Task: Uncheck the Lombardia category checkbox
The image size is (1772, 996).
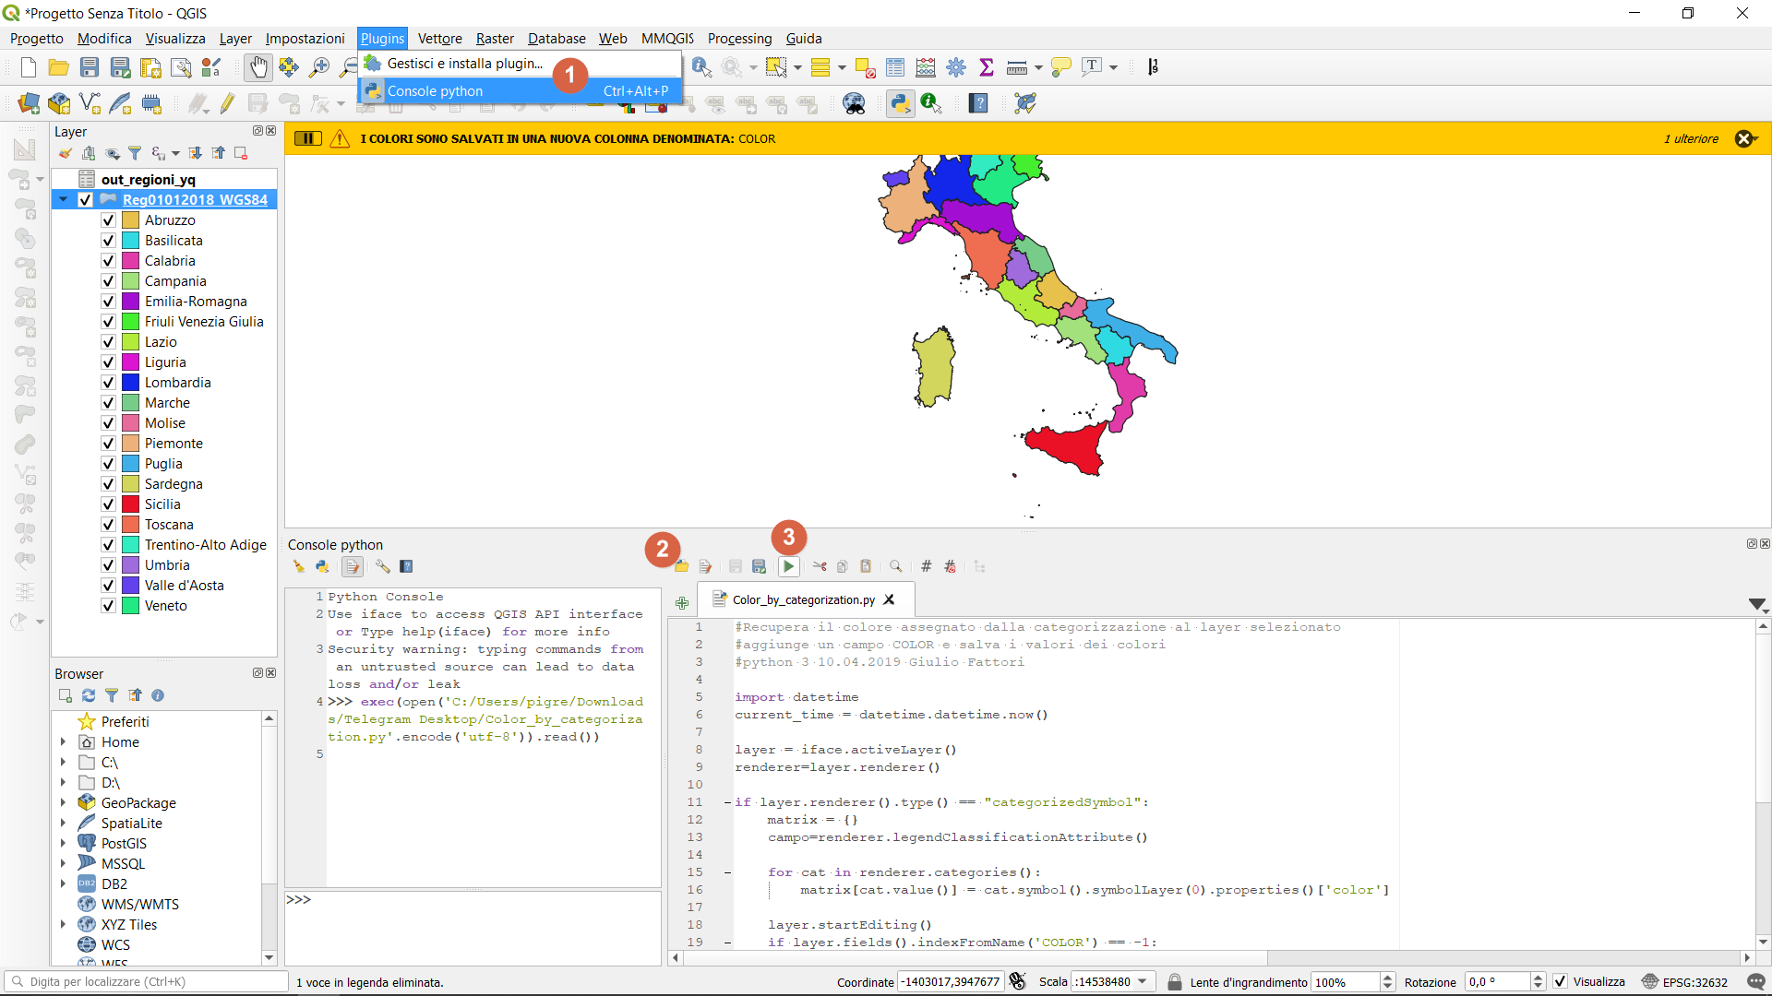Action: point(108,383)
